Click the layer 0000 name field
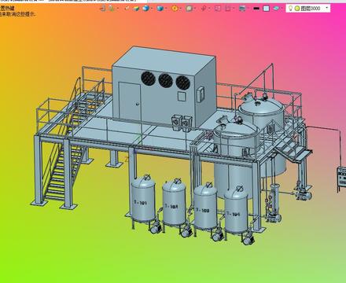 (311, 9)
